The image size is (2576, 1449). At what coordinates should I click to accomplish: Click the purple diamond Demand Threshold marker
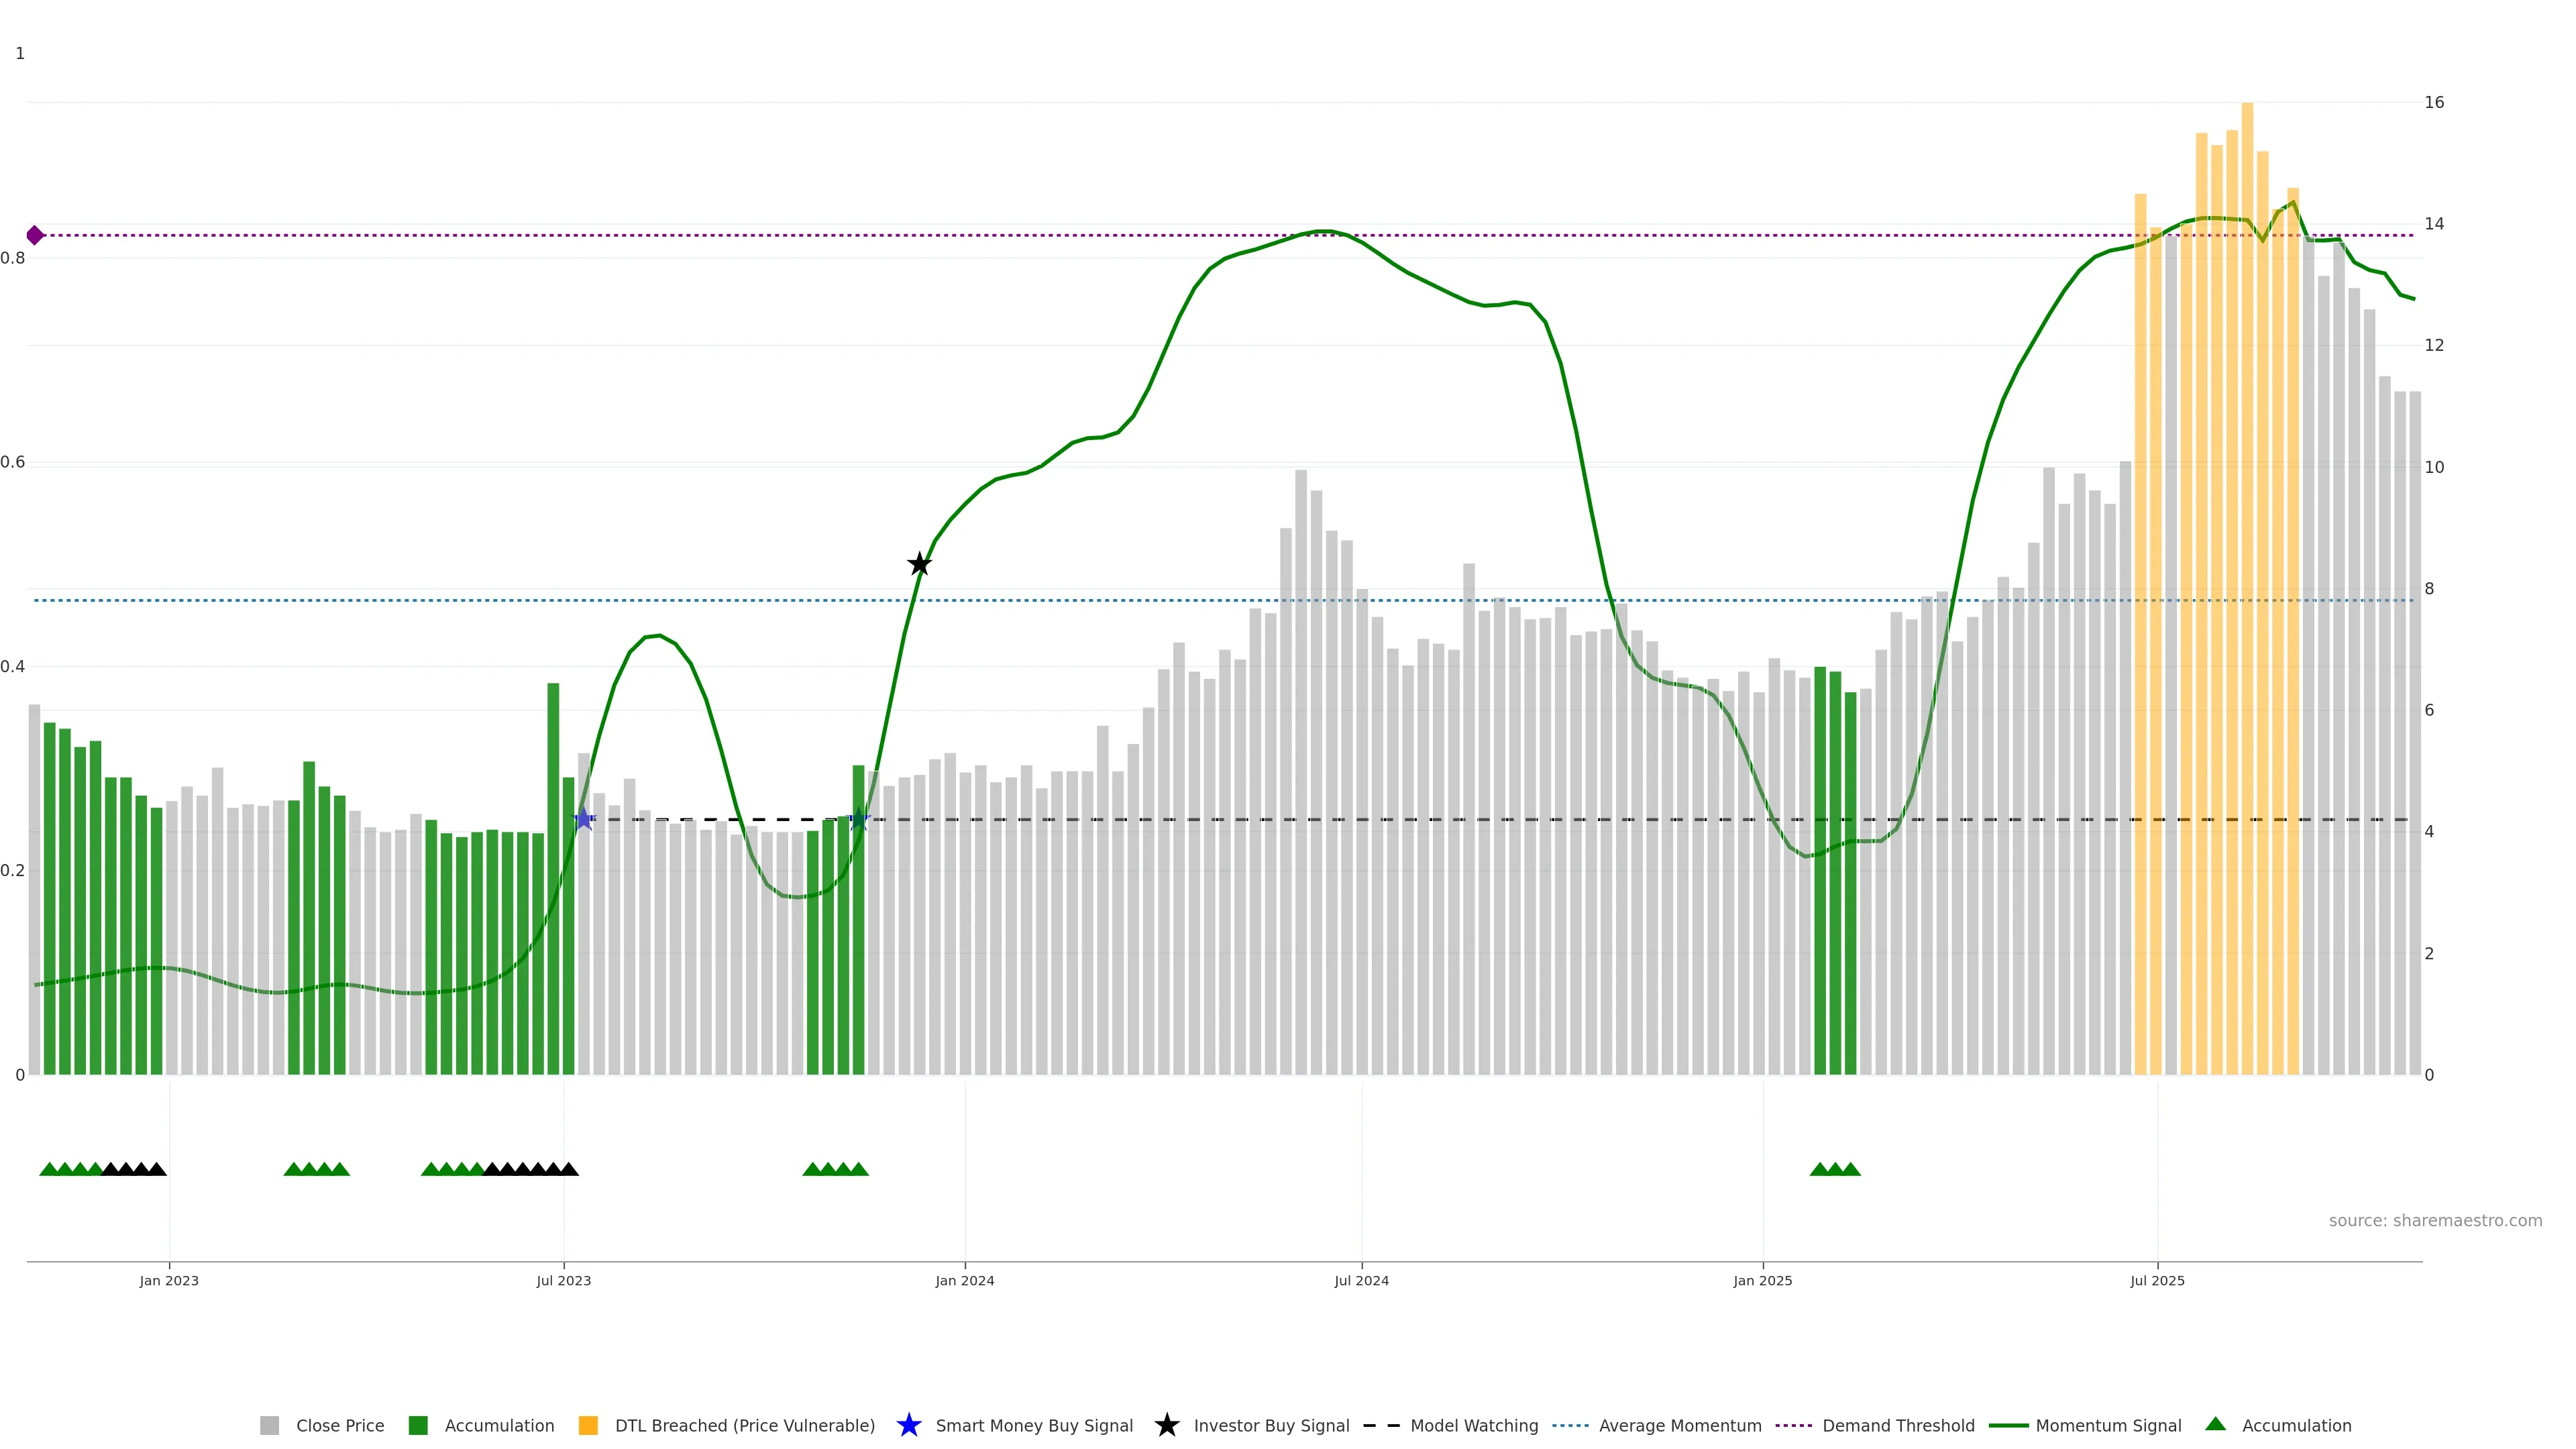[x=35, y=235]
